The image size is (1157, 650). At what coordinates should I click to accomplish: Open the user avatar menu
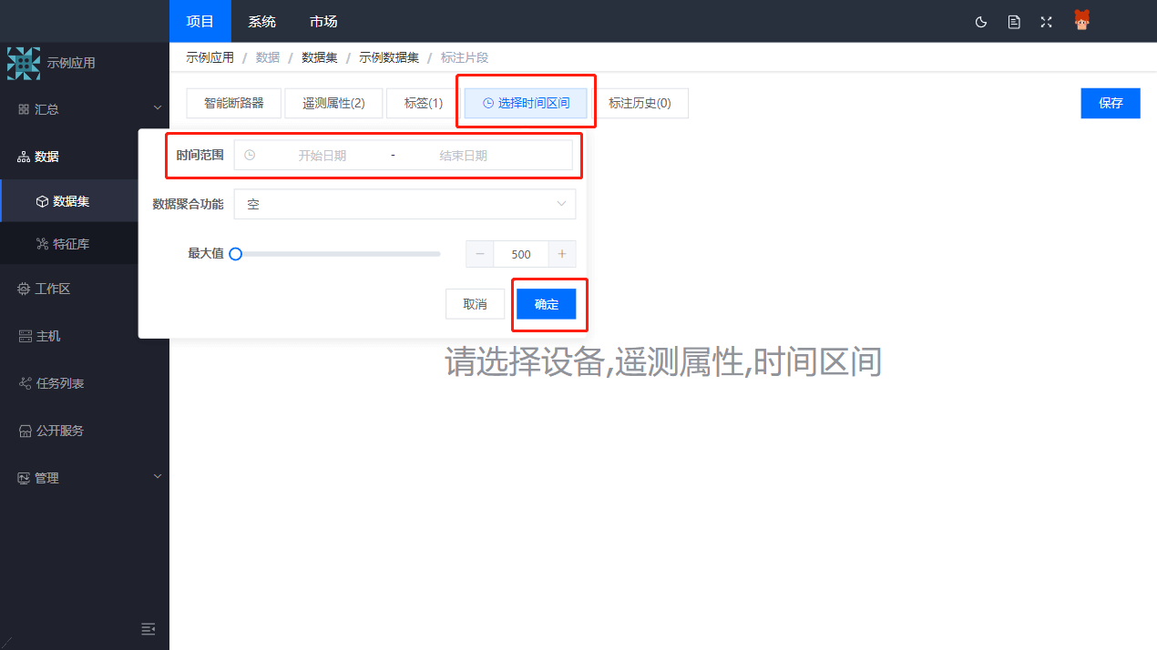pos(1082,20)
